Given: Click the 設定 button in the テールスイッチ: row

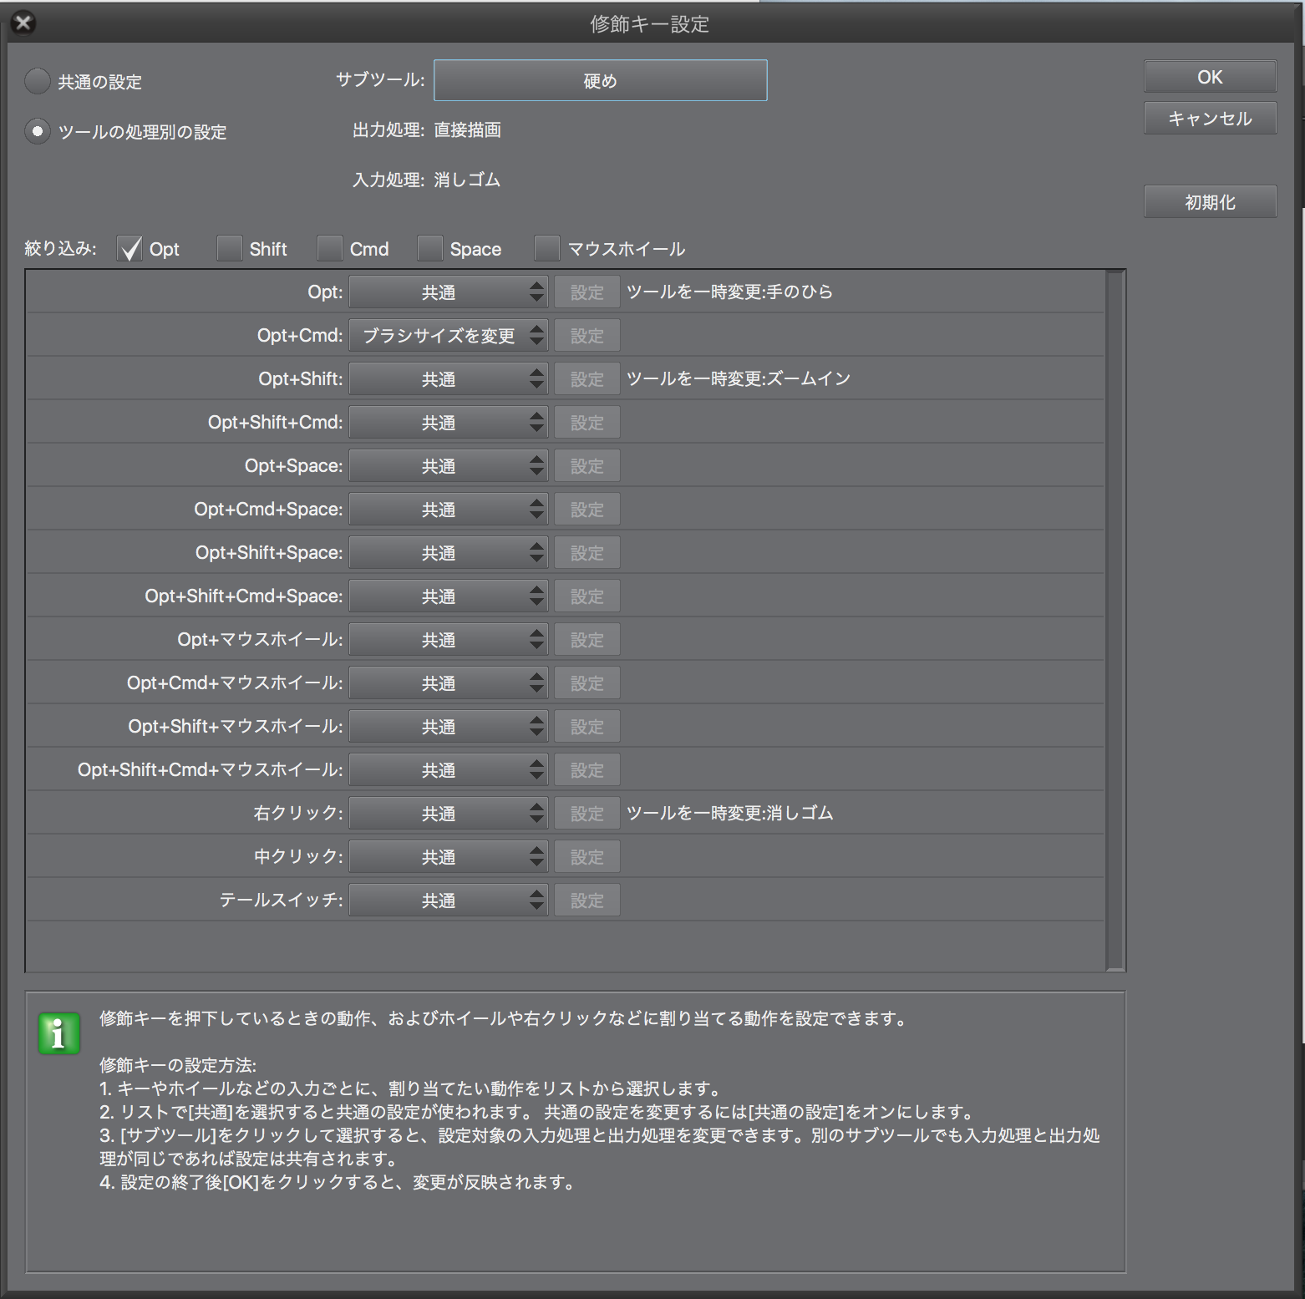Looking at the screenshot, I should (x=587, y=901).
